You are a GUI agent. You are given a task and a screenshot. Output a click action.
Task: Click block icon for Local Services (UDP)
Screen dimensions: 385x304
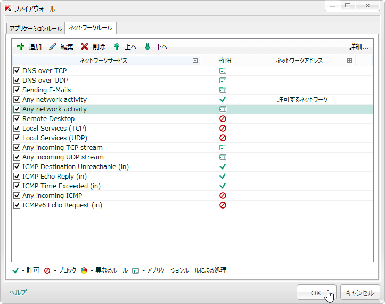click(223, 138)
